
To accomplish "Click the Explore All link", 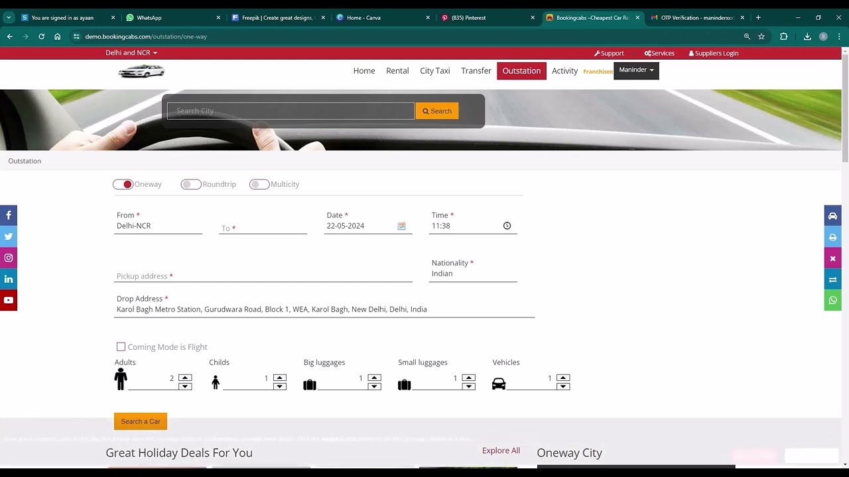I will pos(501,450).
